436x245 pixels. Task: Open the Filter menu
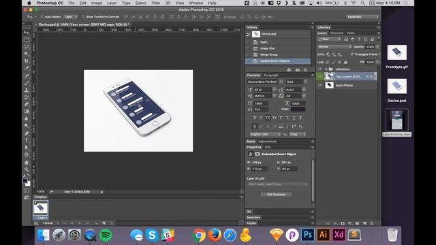point(156,3)
